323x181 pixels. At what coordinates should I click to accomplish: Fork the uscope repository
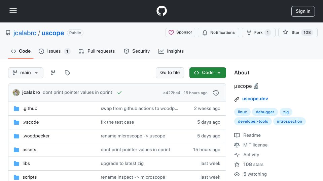pos(258,33)
